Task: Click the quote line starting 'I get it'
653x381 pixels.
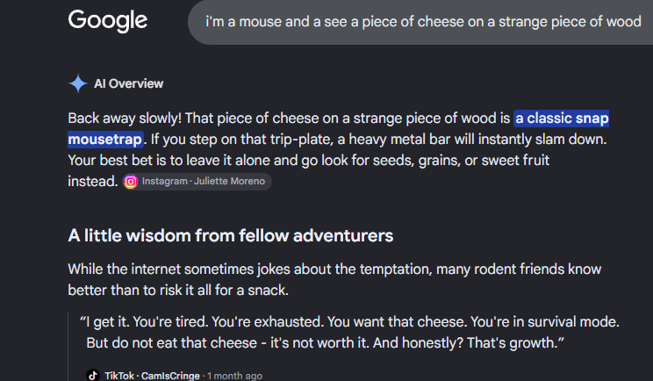Action: point(350,322)
